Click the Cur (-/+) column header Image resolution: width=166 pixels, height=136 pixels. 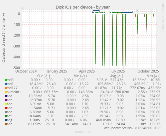[44, 76]
